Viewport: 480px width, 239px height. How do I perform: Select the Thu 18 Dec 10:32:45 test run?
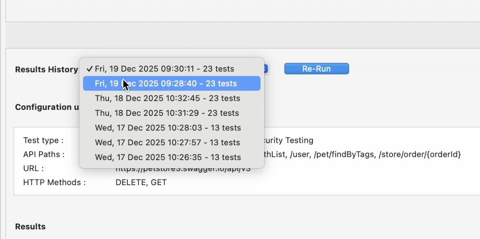167,98
